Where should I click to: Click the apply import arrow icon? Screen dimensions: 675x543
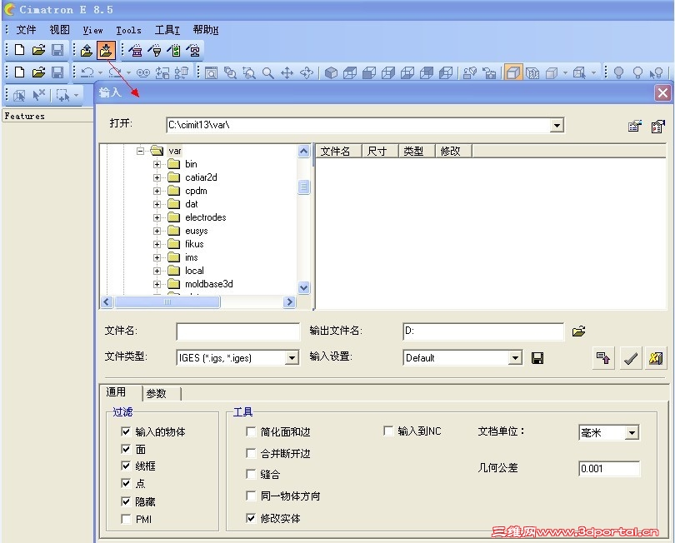(603, 358)
